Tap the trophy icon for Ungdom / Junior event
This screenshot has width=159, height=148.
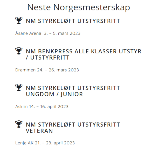19,87
